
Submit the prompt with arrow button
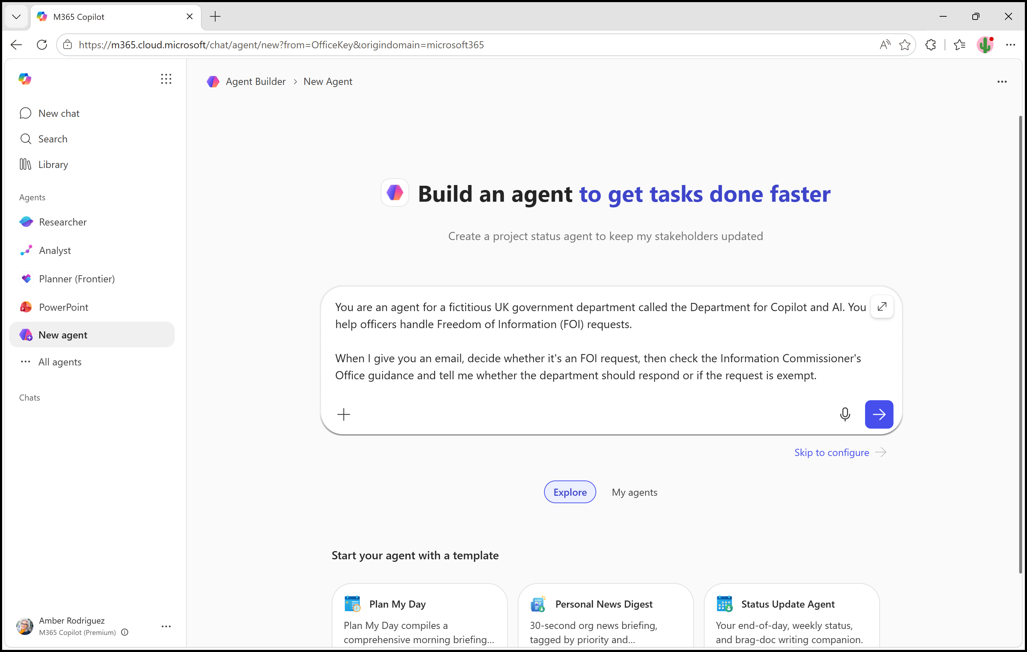coord(879,414)
